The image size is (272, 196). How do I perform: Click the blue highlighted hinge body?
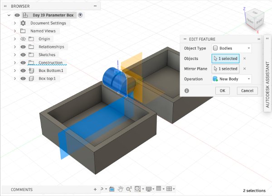(x=110, y=77)
